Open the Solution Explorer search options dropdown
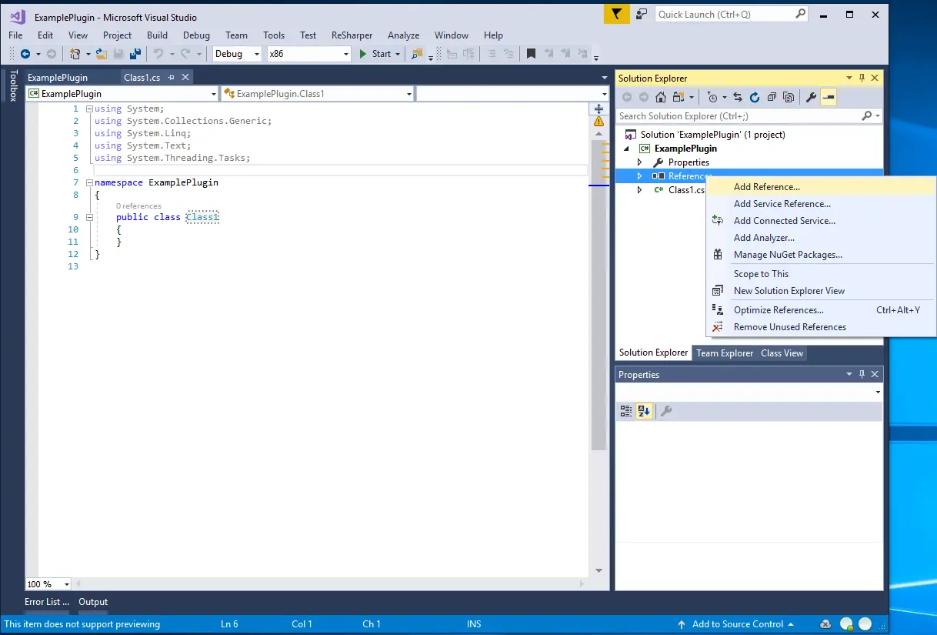 pos(878,116)
